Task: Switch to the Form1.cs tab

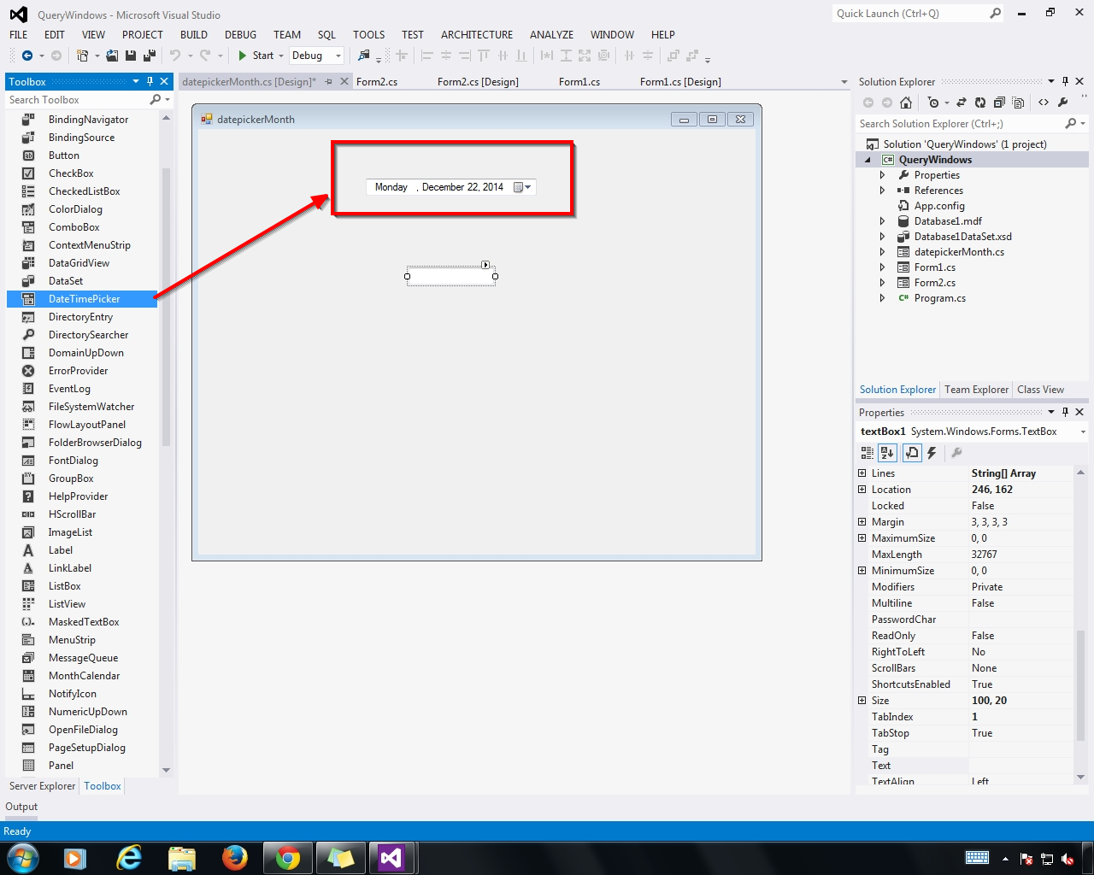Action: tap(579, 82)
